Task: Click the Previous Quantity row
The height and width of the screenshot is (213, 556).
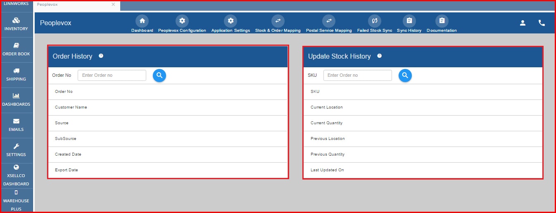Action: tap(423, 154)
